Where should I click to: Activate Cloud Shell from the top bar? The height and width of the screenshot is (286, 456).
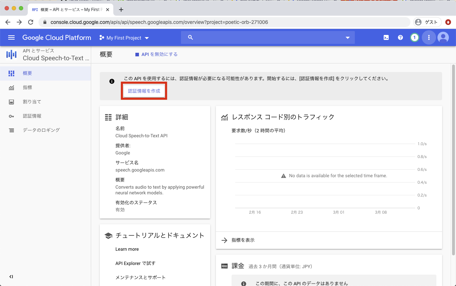(386, 37)
